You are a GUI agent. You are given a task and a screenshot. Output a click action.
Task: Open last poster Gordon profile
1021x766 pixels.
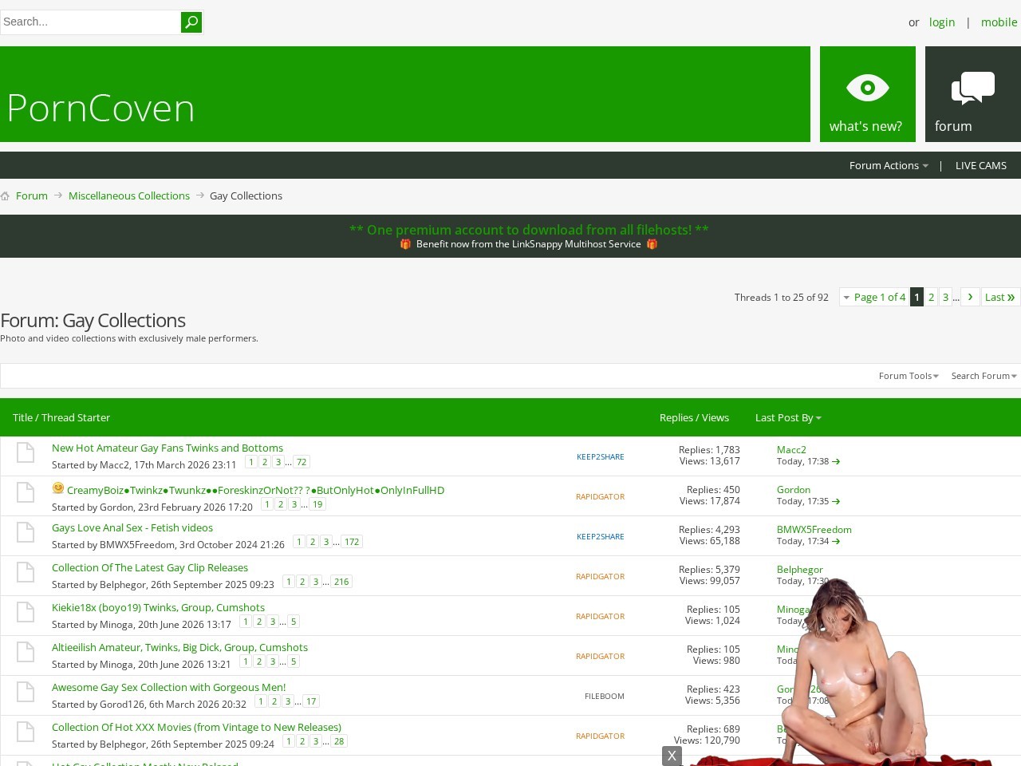tap(794, 489)
